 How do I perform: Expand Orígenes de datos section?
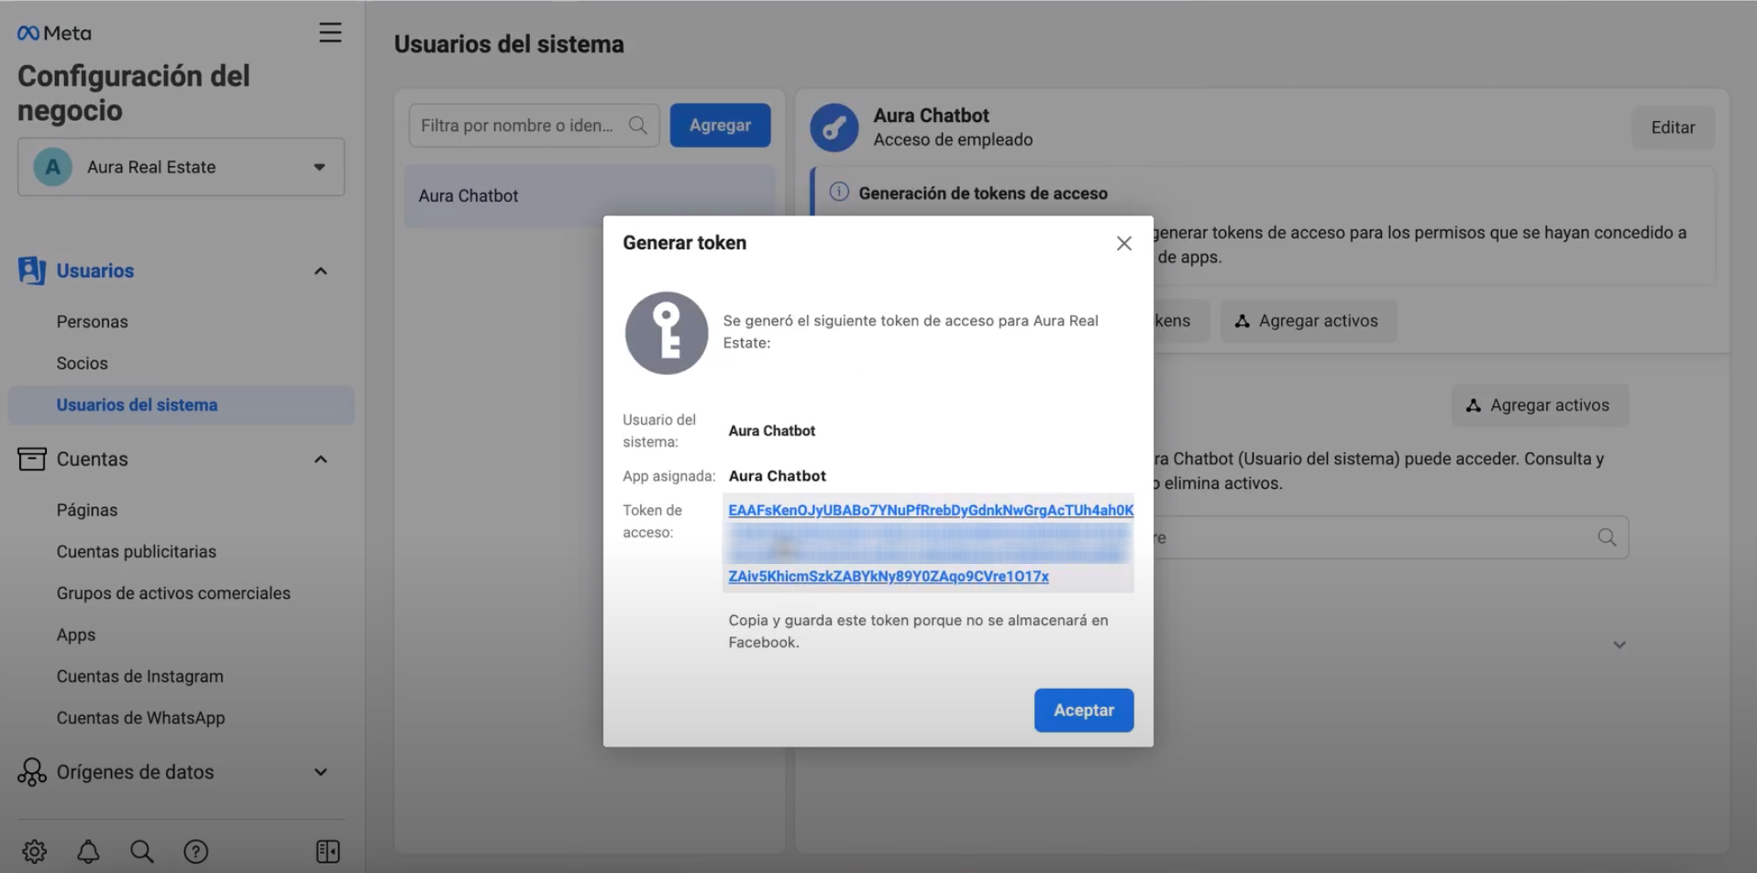point(320,772)
